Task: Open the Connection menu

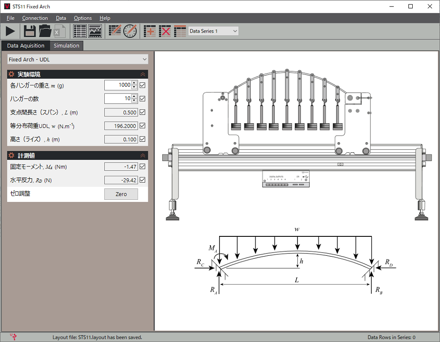Action: click(x=35, y=18)
